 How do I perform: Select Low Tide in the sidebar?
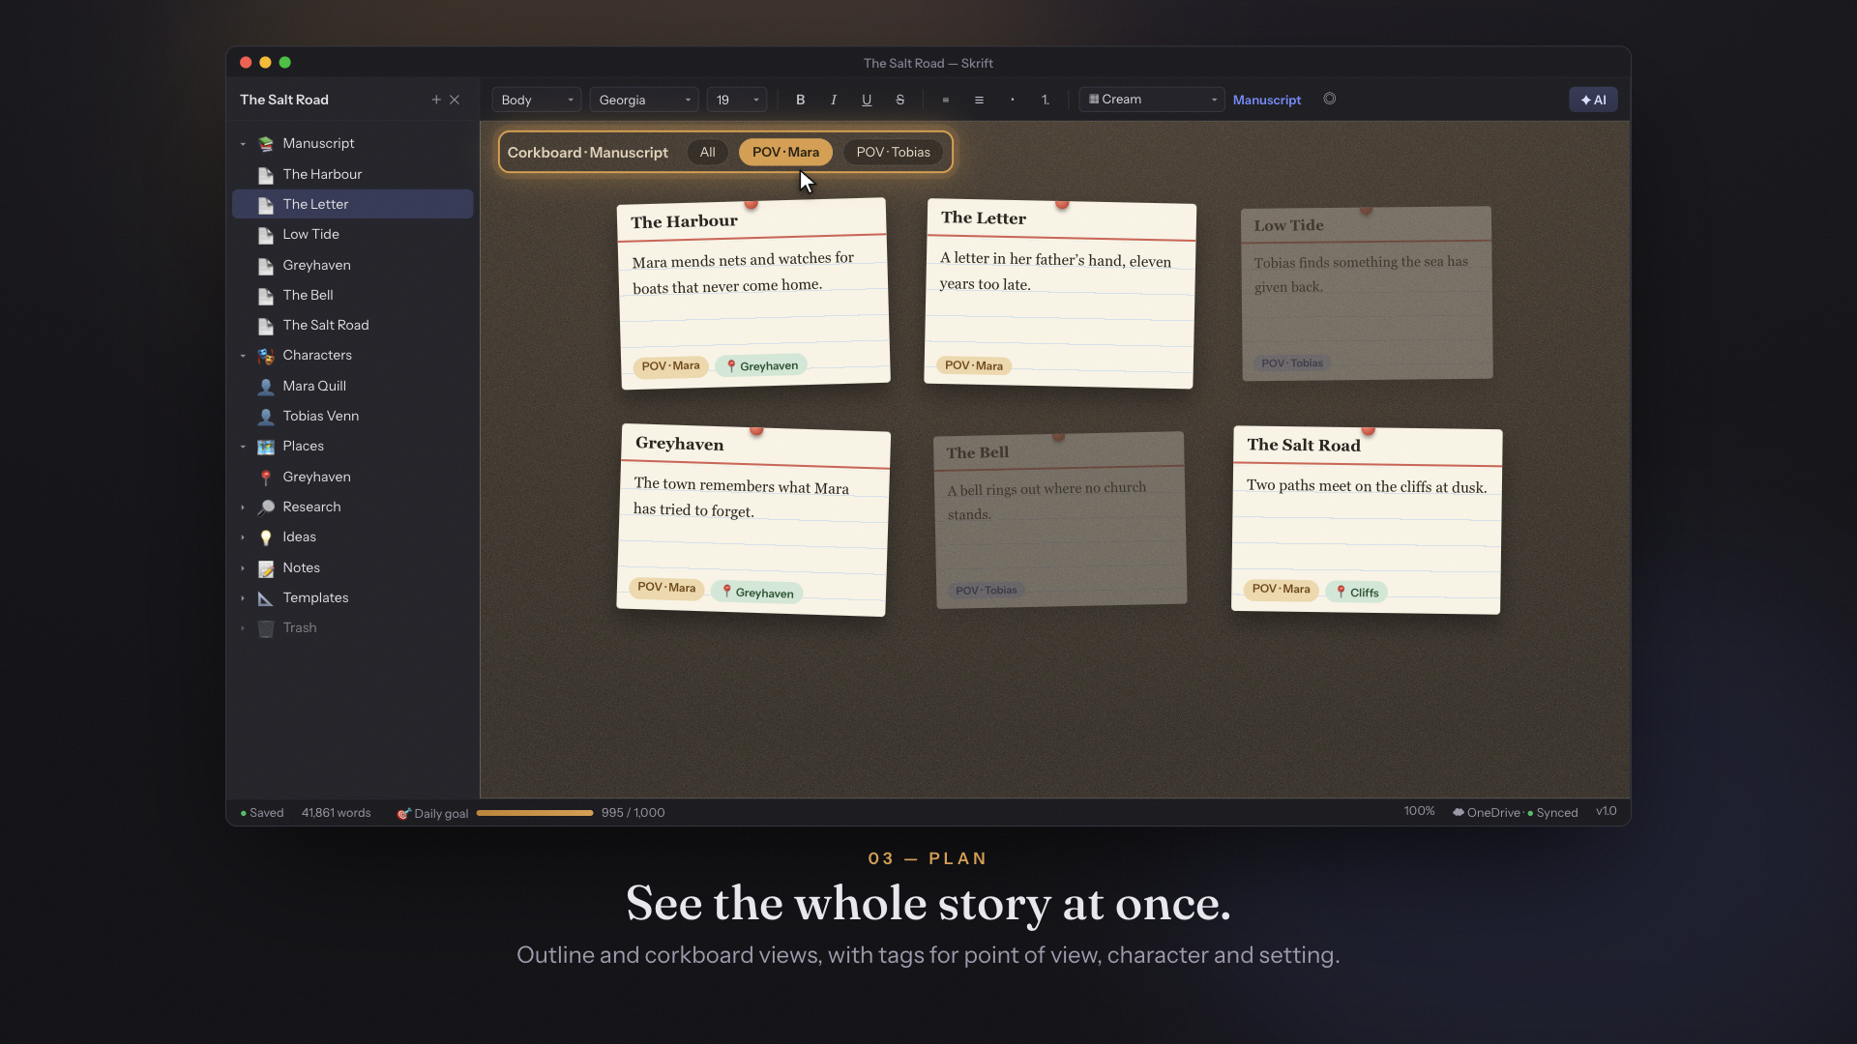(x=353, y=234)
